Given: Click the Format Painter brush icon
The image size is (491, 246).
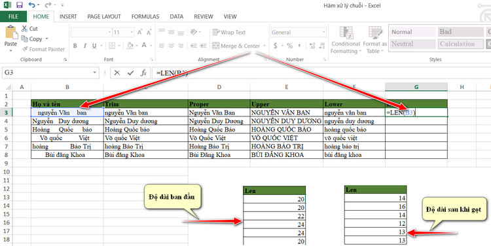Looking at the screenshot, I should (x=25, y=49).
